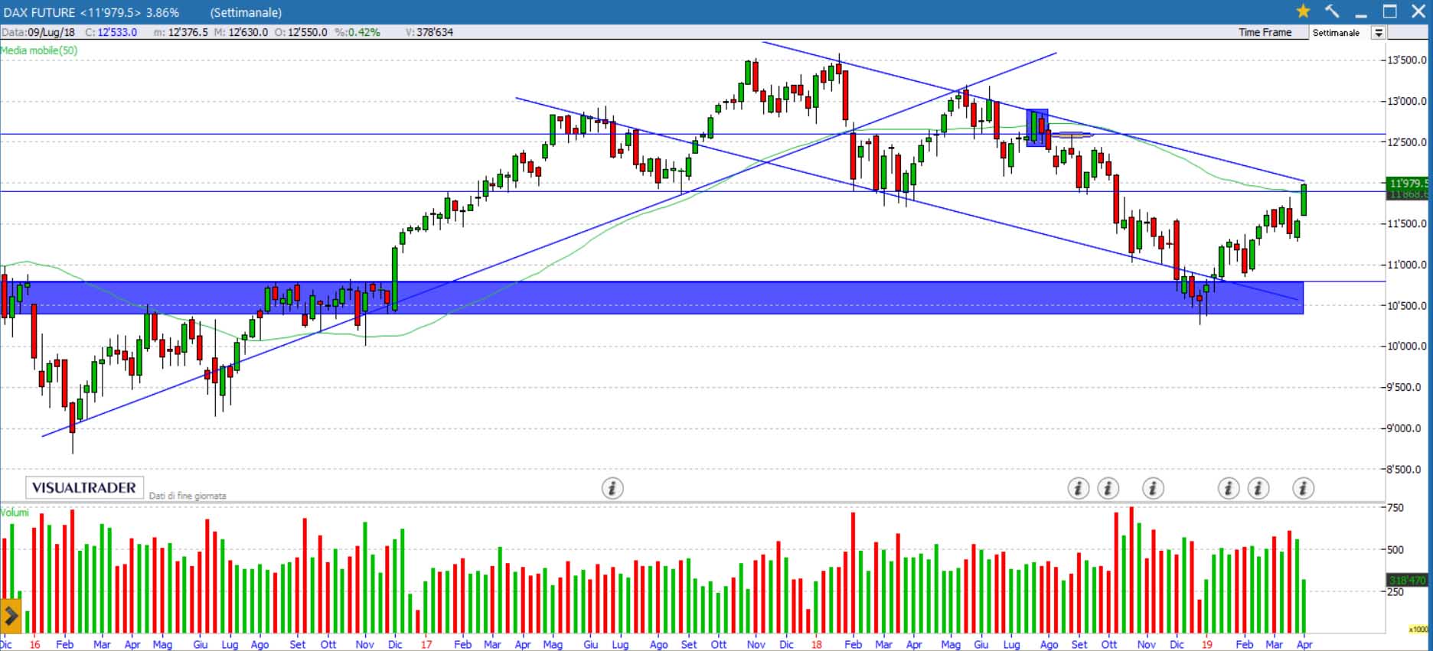Open the info marker above Apr 2019
The image size is (1433, 651).
(1303, 488)
